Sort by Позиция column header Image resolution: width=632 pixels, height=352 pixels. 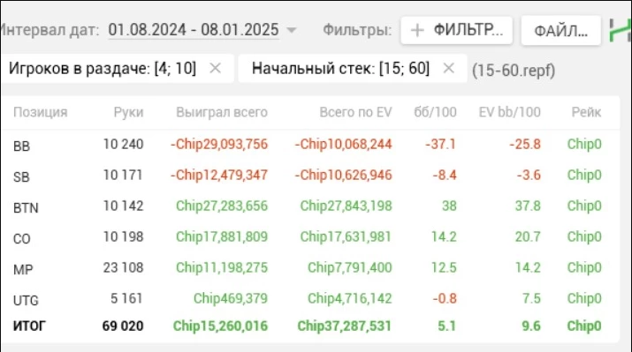[x=41, y=112]
